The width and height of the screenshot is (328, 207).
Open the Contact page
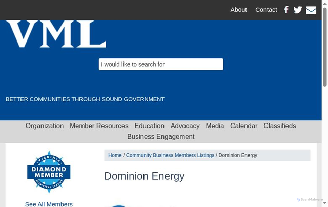pyautogui.click(x=266, y=10)
